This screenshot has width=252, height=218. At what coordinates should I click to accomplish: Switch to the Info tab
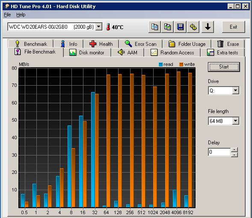(x=69, y=44)
